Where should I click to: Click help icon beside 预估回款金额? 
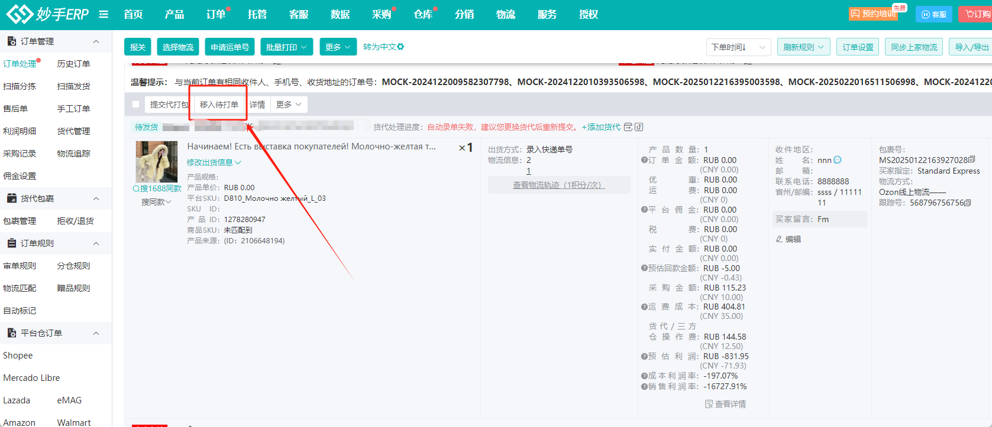coord(644,268)
